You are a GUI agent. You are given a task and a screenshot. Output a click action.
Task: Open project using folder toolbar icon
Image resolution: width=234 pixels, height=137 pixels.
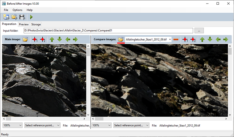click(14, 17)
